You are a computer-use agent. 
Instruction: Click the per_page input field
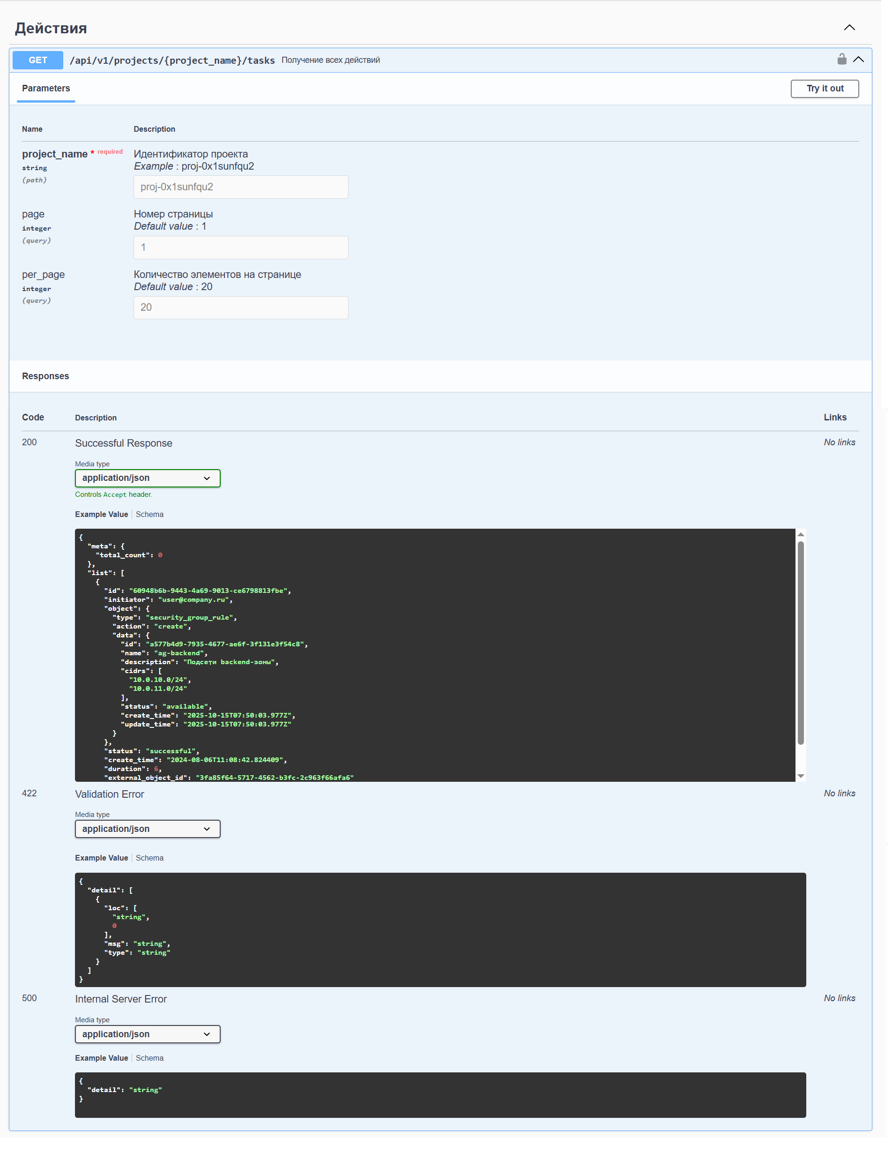(241, 307)
